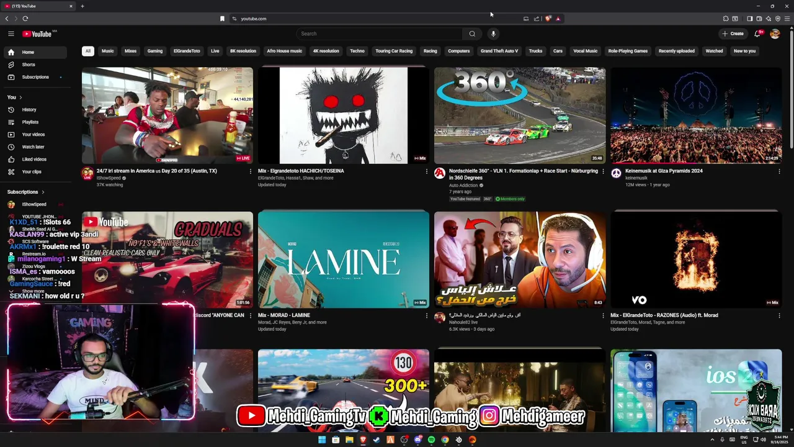794x447 pixels.
Task: Show hidden system tray icons
Action: (712, 440)
